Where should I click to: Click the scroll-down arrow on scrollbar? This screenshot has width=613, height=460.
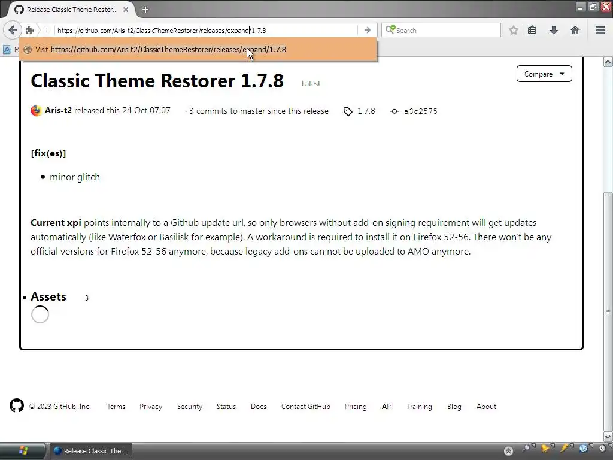[608, 437]
